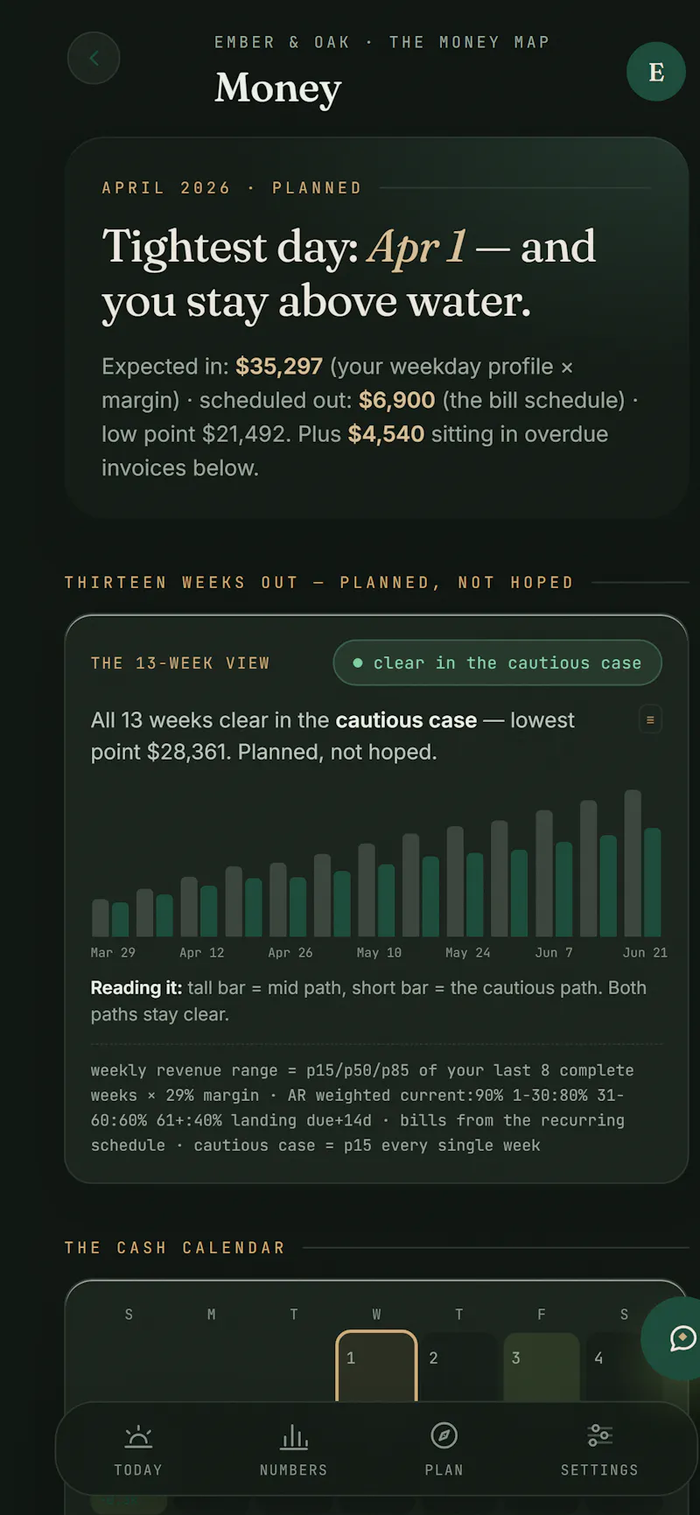Image resolution: width=700 pixels, height=1515 pixels.
Task: Go back using the chevron arrow button
Action: (x=94, y=58)
